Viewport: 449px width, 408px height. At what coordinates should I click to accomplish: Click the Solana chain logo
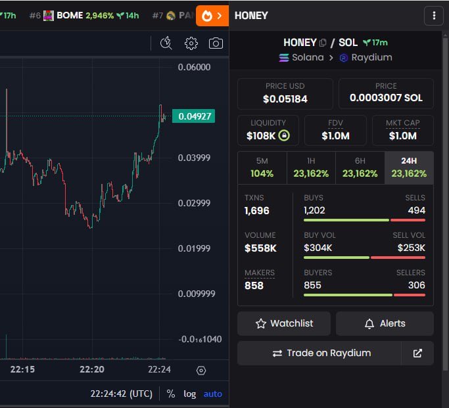pyautogui.click(x=284, y=58)
